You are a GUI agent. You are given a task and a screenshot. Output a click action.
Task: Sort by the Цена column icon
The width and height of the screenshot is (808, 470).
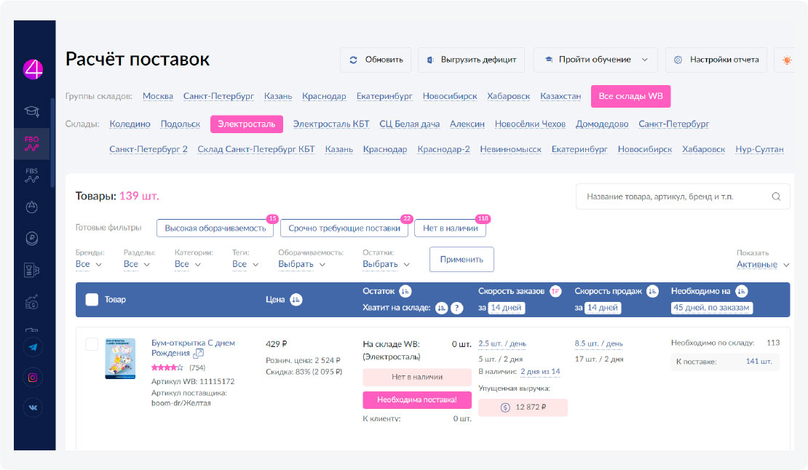coord(296,299)
